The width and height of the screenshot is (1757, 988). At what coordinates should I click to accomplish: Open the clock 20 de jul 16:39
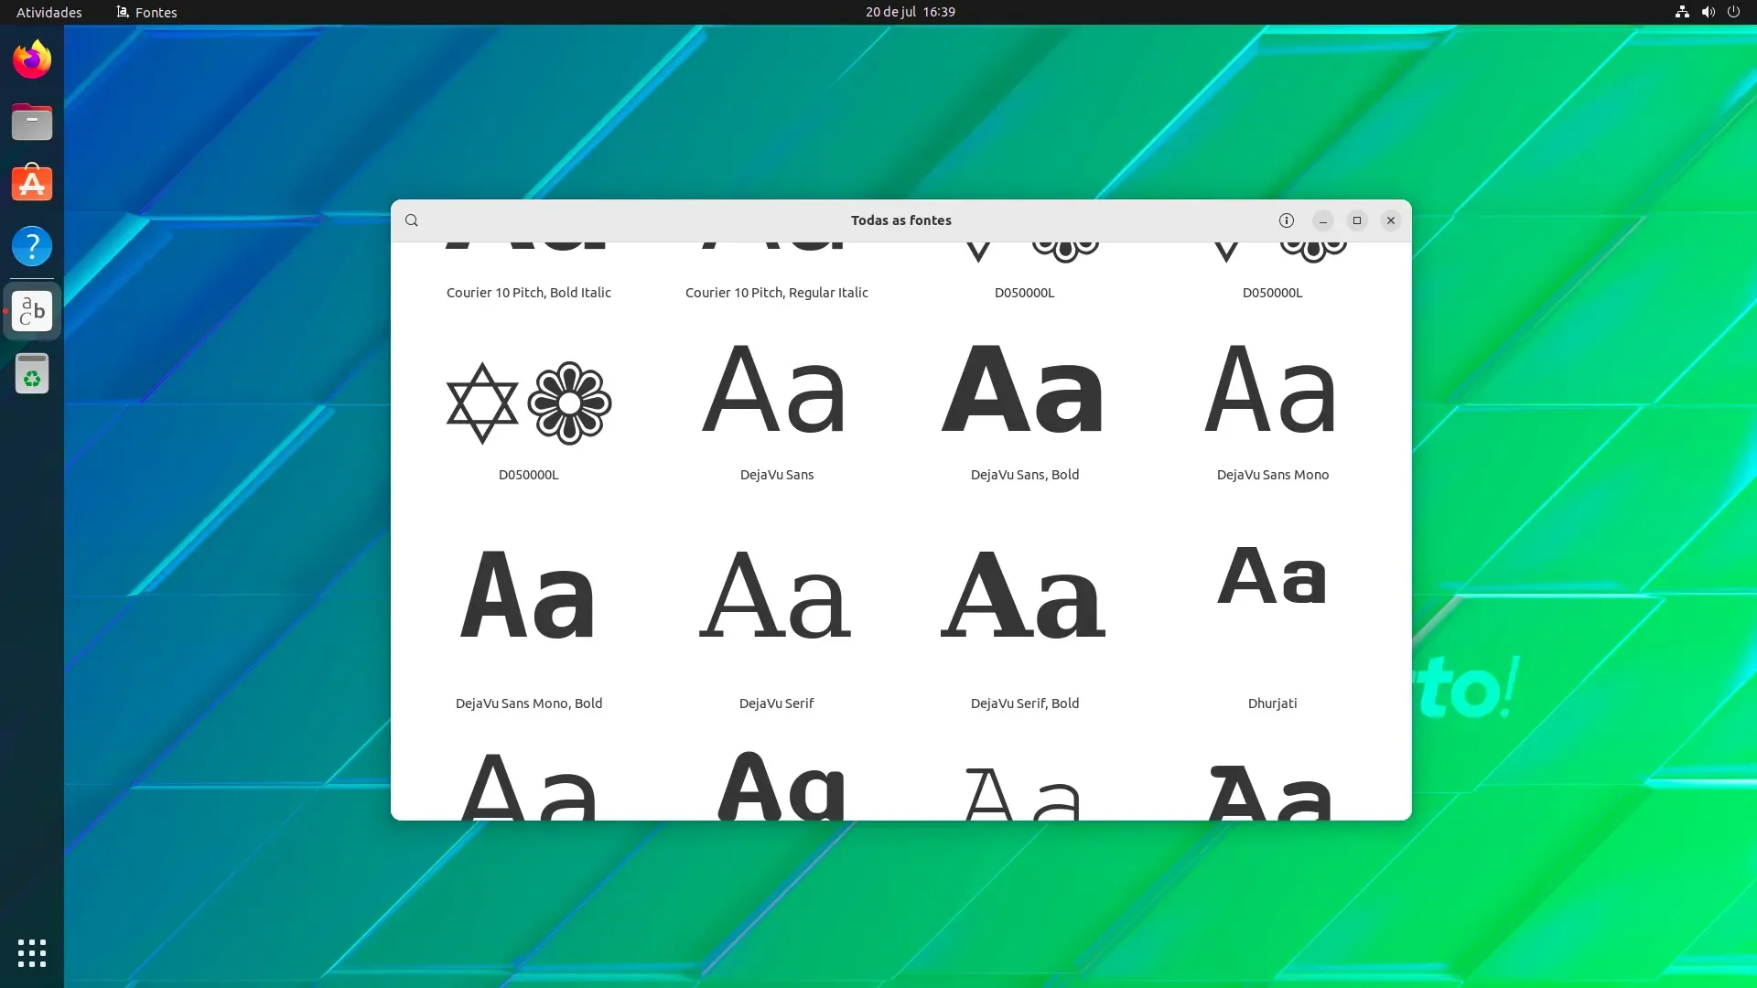coord(910,12)
